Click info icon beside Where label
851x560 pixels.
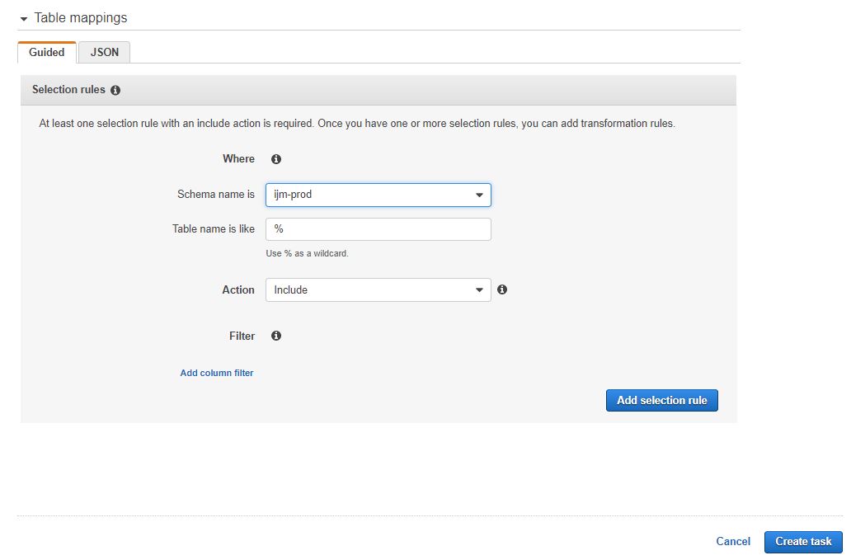click(275, 159)
